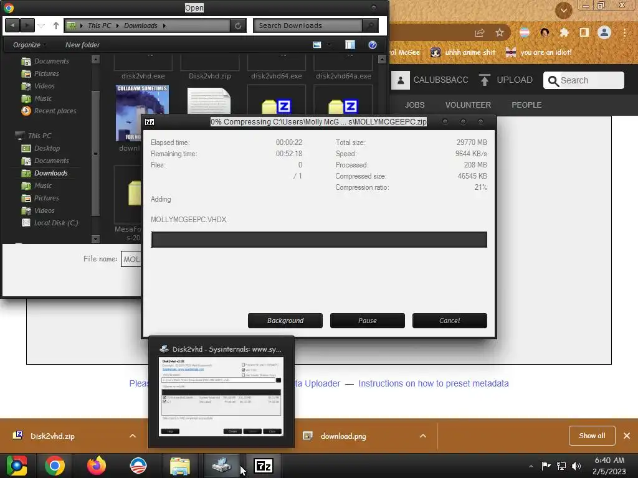The height and width of the screenshot is (478, 638).
Task: Click the 7-Zip compression progress bar
Action: 318,240
